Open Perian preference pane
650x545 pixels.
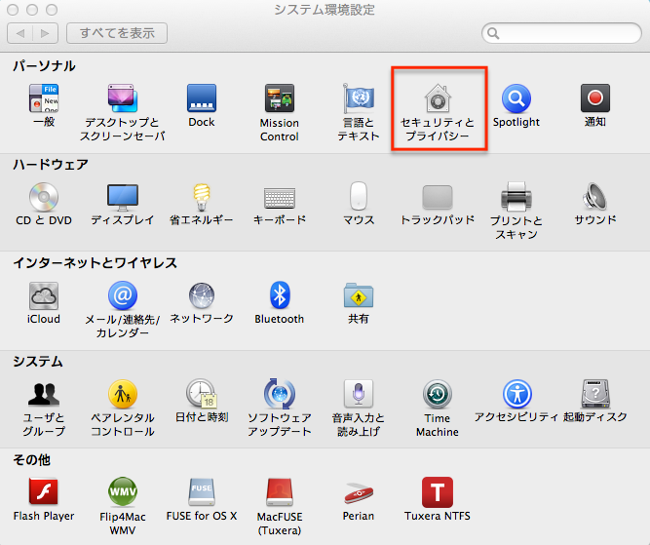pos(359,492)
